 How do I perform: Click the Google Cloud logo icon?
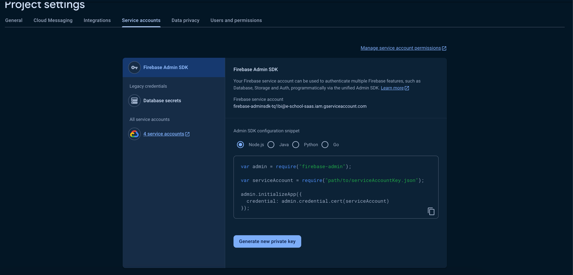(134, 134)
